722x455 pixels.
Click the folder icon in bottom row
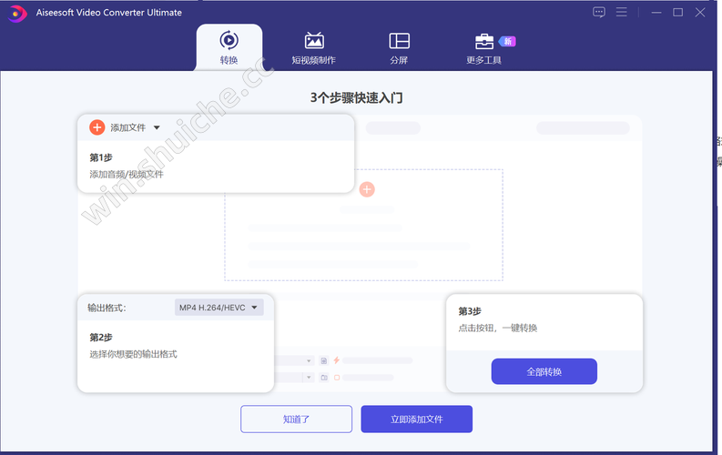tap(324, 378)
